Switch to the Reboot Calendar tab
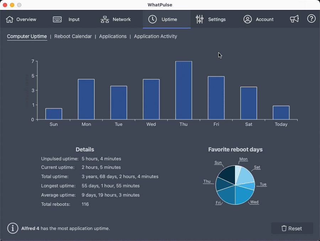 click(73, 36)
